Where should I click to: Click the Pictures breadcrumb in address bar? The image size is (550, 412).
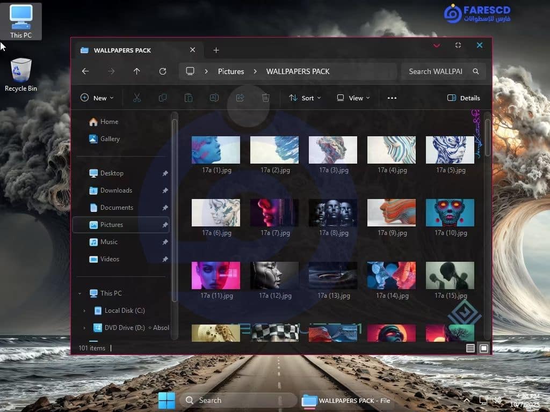click(x=231, y=71)
